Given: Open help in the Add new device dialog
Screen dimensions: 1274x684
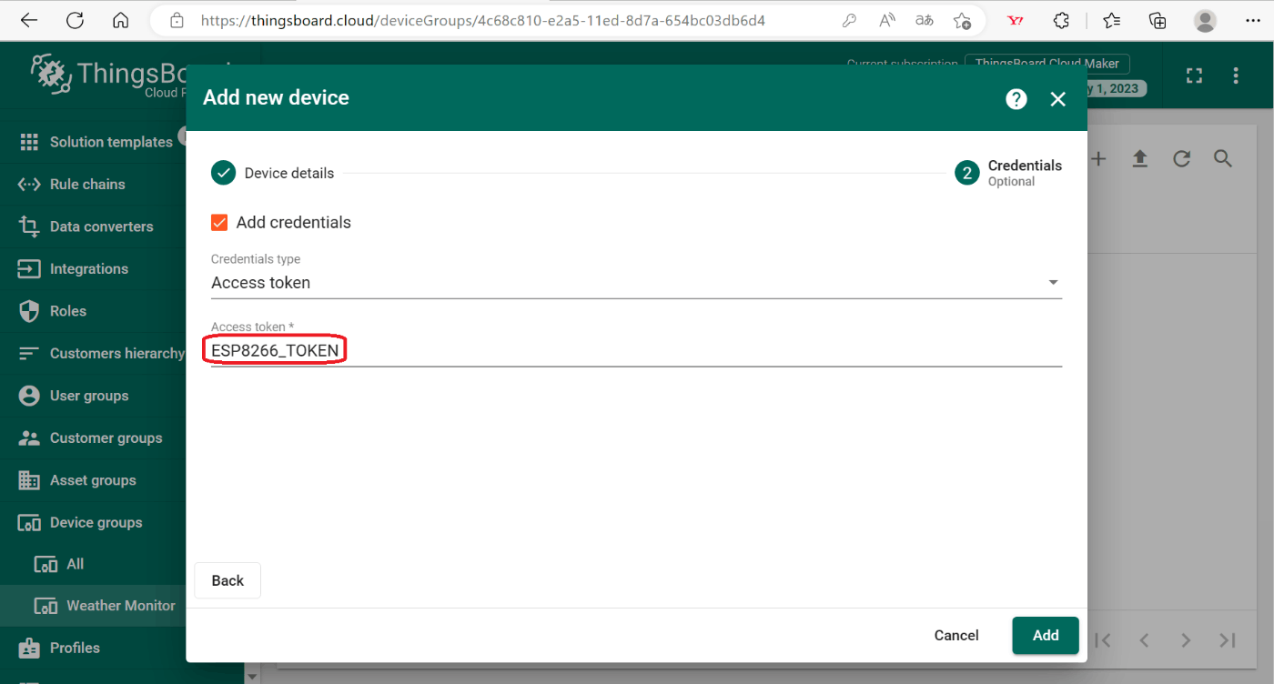Looking at the screenshot, I should coord(1016,99).
